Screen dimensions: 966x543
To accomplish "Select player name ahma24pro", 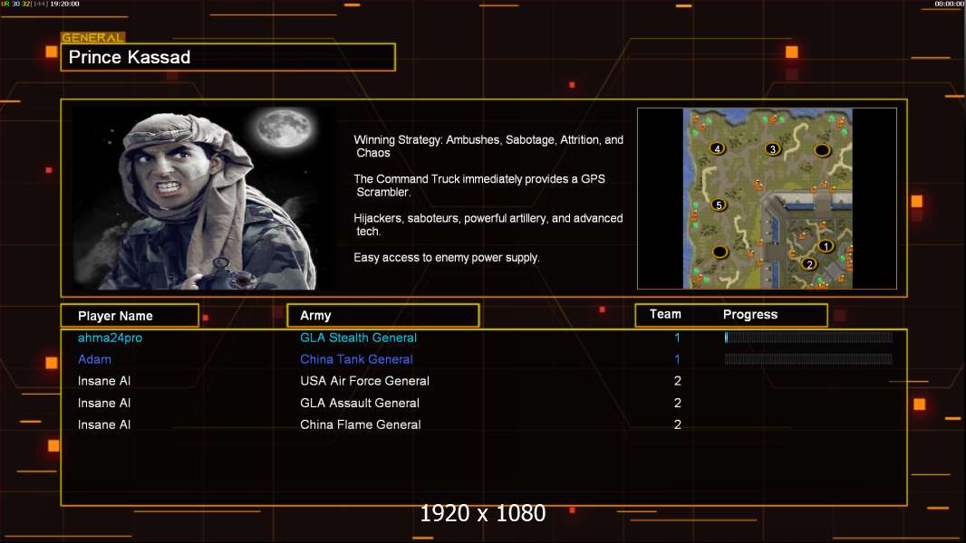I will tap(110, 338).
